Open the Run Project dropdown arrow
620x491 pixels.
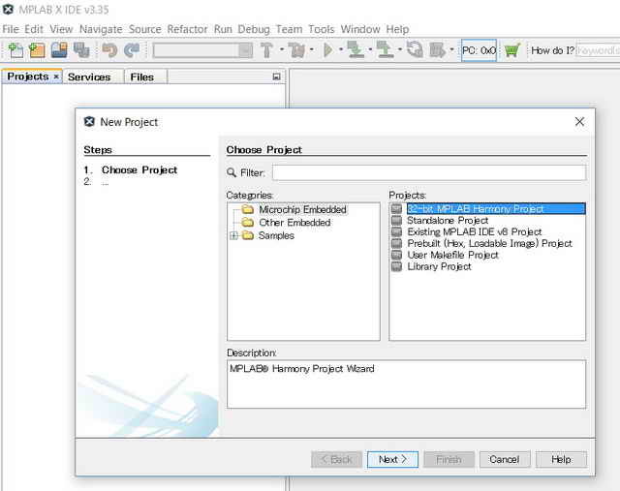[340, 49]
